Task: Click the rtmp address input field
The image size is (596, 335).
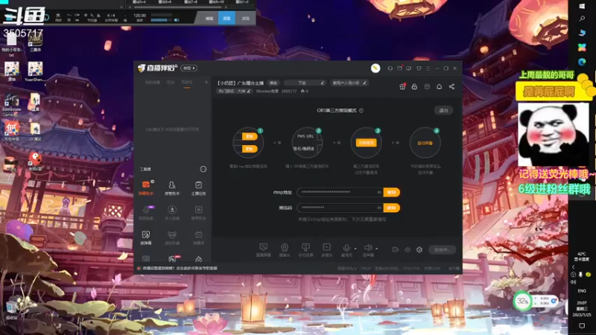Action: (340, 192)
